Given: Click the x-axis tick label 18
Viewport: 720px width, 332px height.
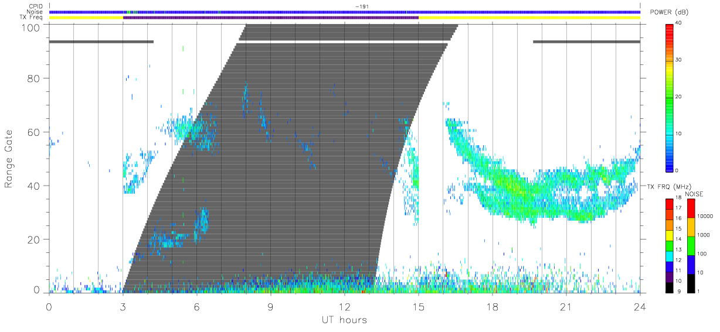Looking at the screenshot, I should click(493, 306).
